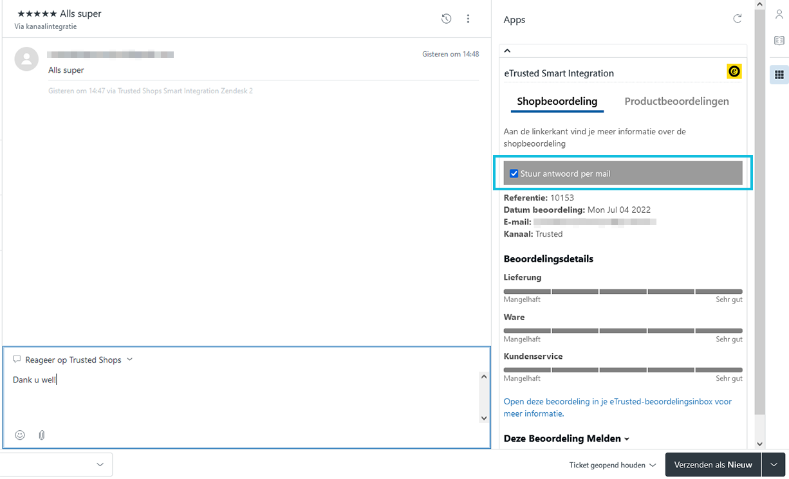The image size is (789, 479).
Task: Click the Kundenservice rating bar
Action: 623,370
